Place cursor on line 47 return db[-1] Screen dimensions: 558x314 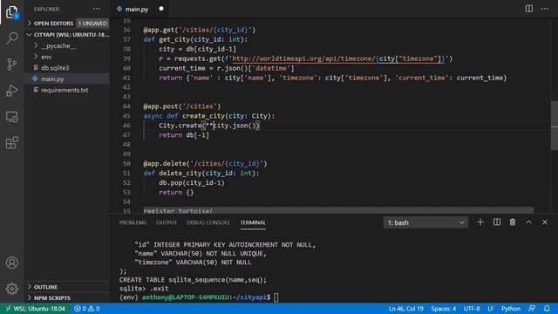[184, 135]
